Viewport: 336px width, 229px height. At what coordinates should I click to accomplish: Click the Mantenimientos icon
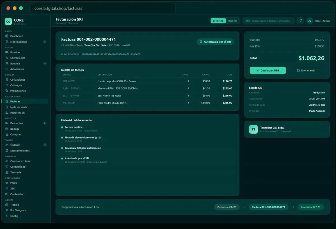[x=7, y=151]
